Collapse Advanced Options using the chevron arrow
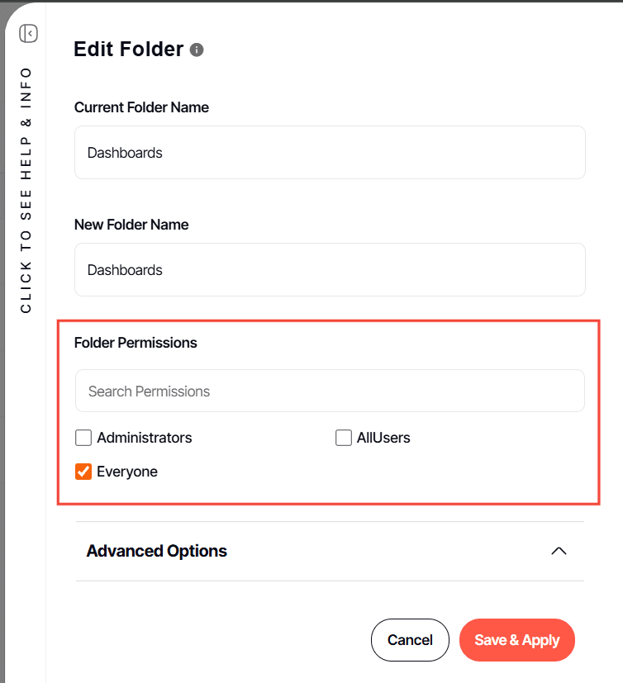This screenshot has height=683, width=623. [559, 551]
